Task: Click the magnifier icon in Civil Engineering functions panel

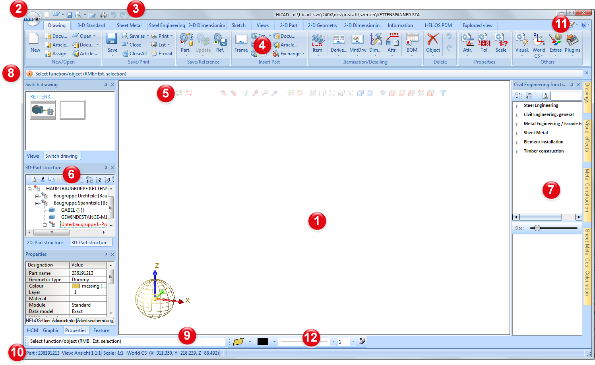Action: [545, 96]
